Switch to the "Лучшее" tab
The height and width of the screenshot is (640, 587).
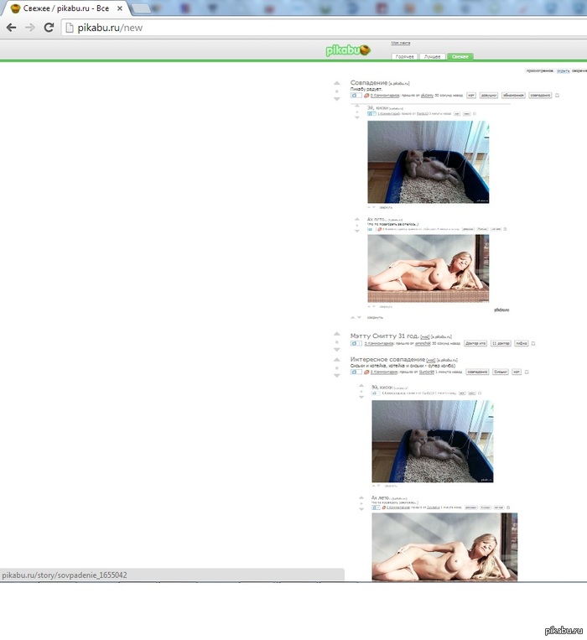pyautogui.click(x=432, y=56)
